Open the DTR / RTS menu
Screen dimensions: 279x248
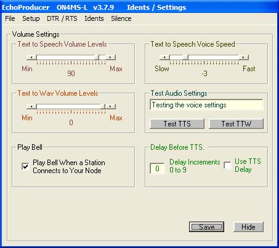pyautogui.click(x=62, y=18)
